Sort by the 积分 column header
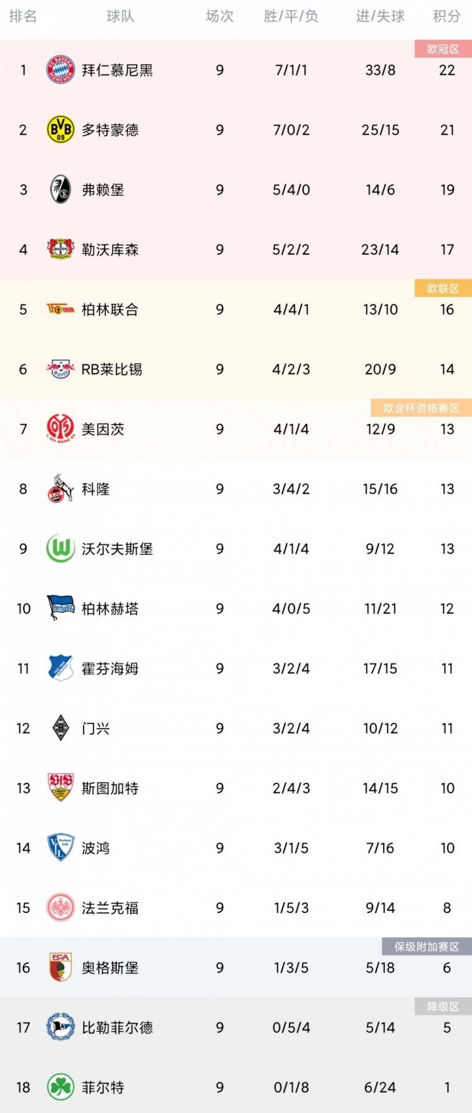Viewport: 472px width, 1113px height. pyautogui.click(x=447, y=16)
